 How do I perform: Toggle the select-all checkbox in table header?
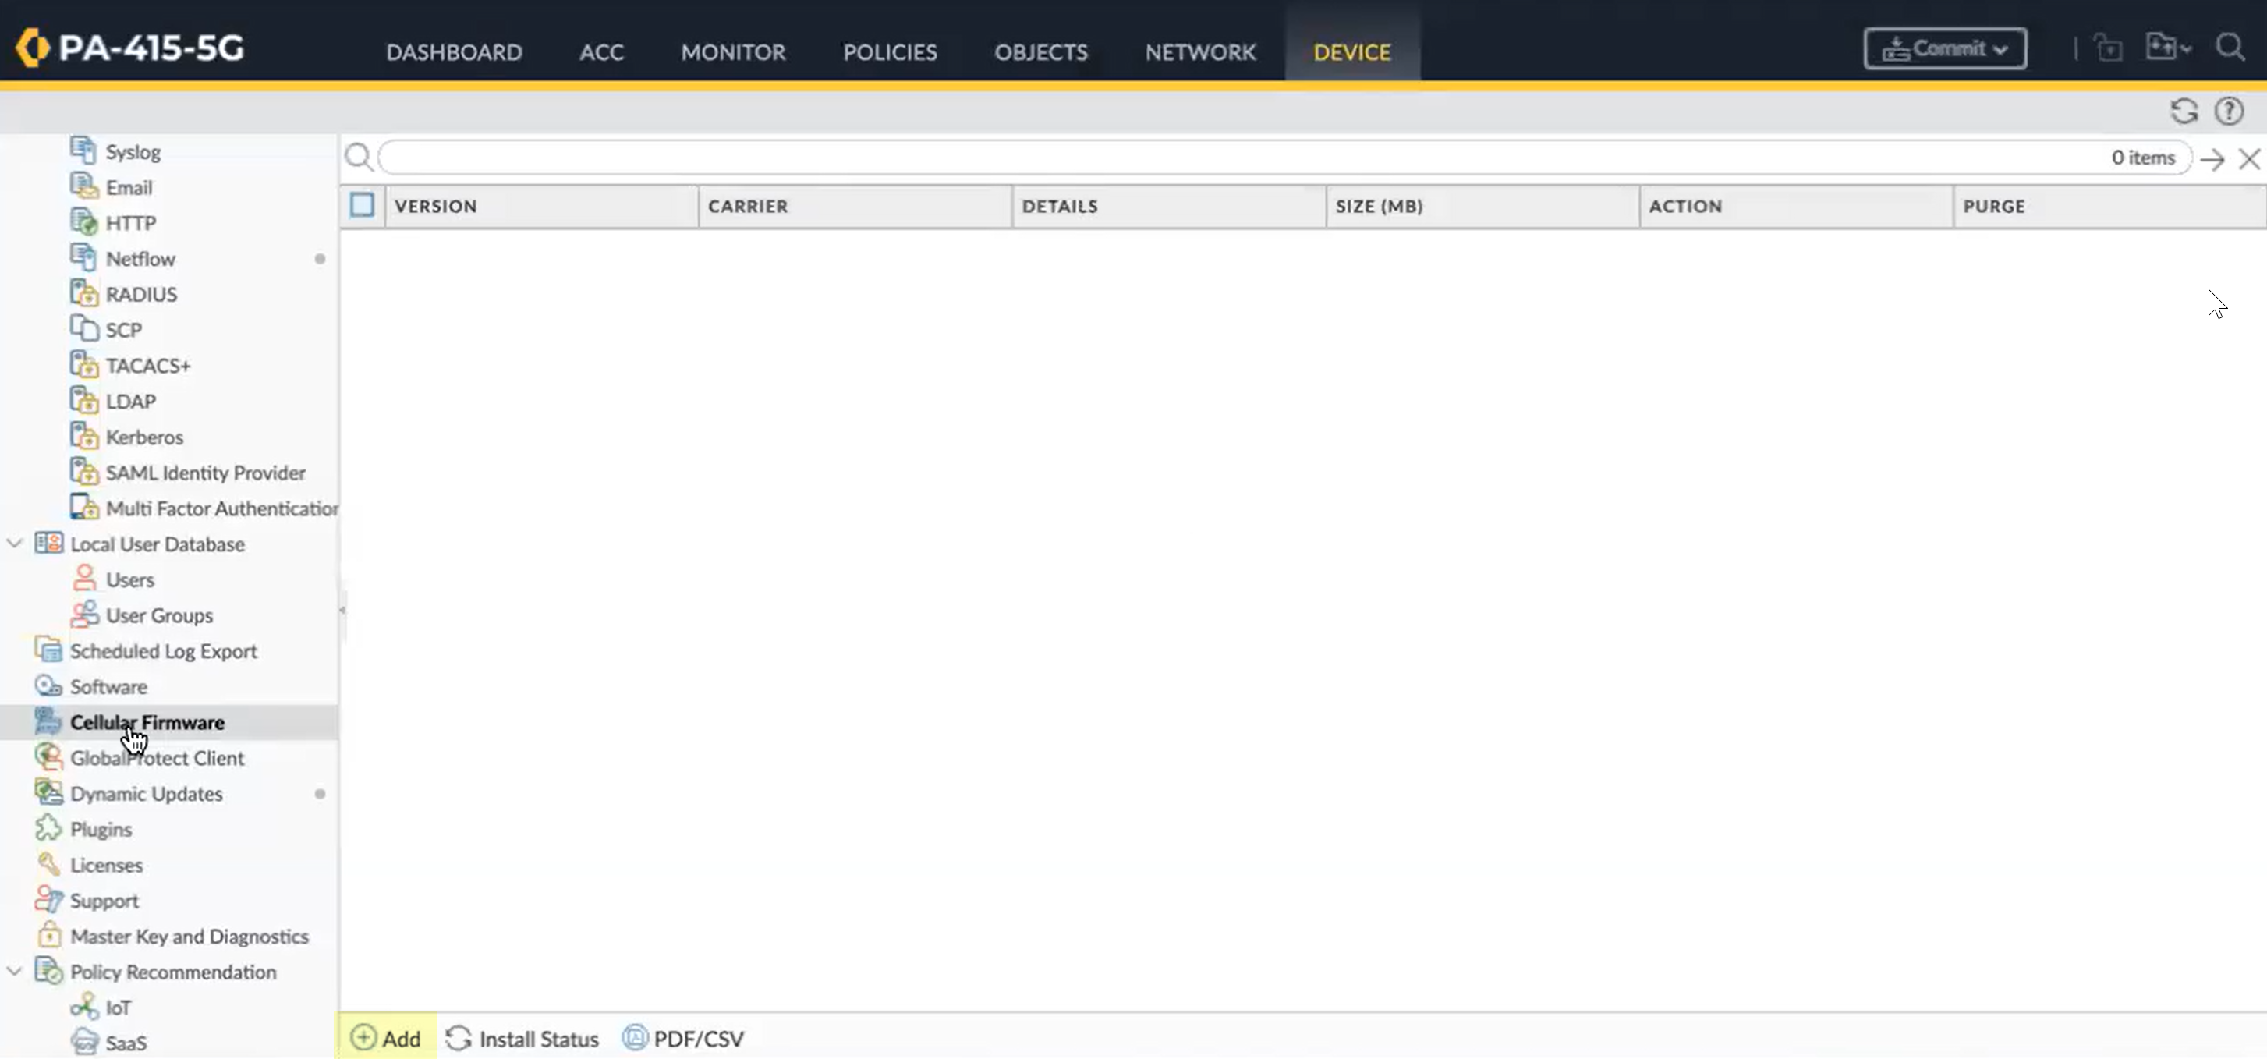pyautogui.click(x=362, y=205)
